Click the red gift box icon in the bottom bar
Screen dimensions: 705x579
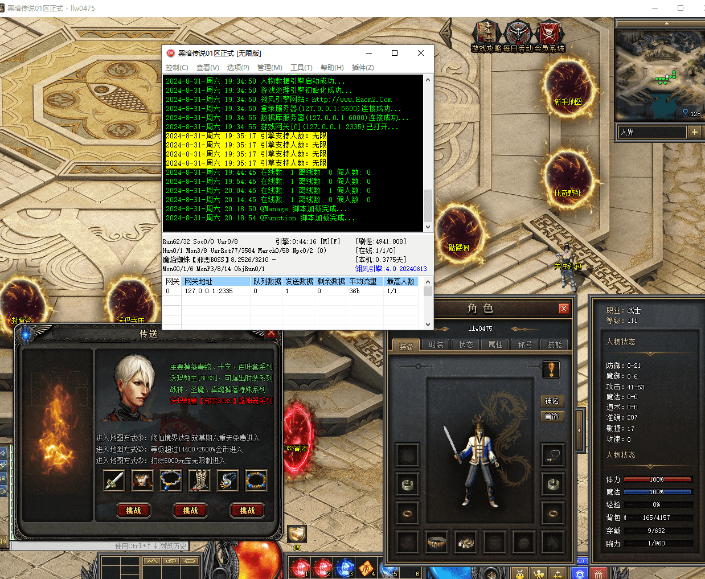tap(598, 573)
